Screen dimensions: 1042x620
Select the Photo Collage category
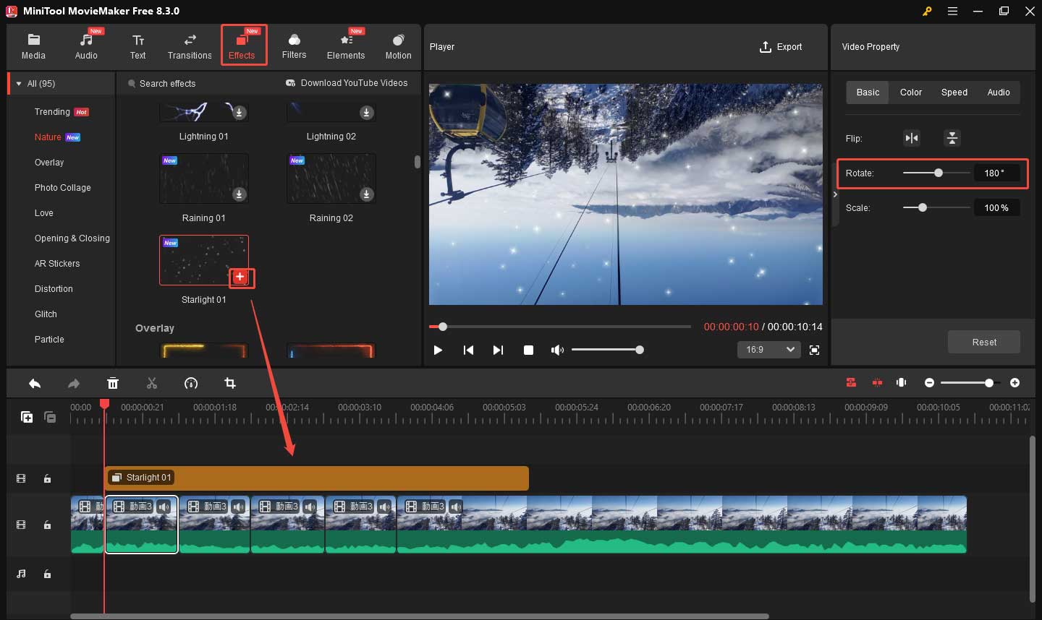[x=63, y=188]
